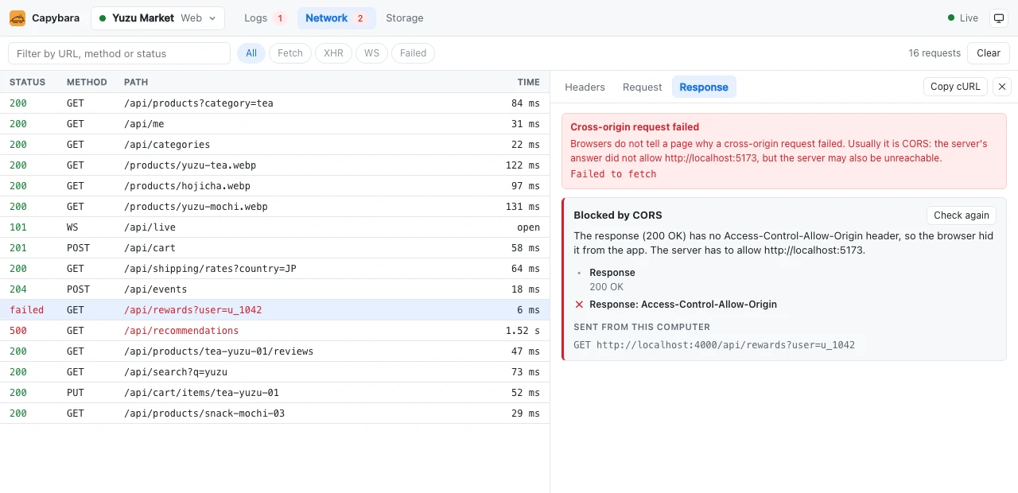Open the Request detail tab
Screen dimensions: 1018x493
[643, 87]
